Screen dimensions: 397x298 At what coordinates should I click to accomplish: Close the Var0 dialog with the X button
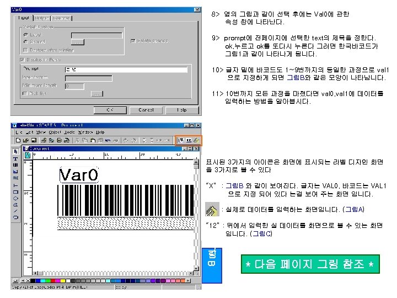pos(197,9)
